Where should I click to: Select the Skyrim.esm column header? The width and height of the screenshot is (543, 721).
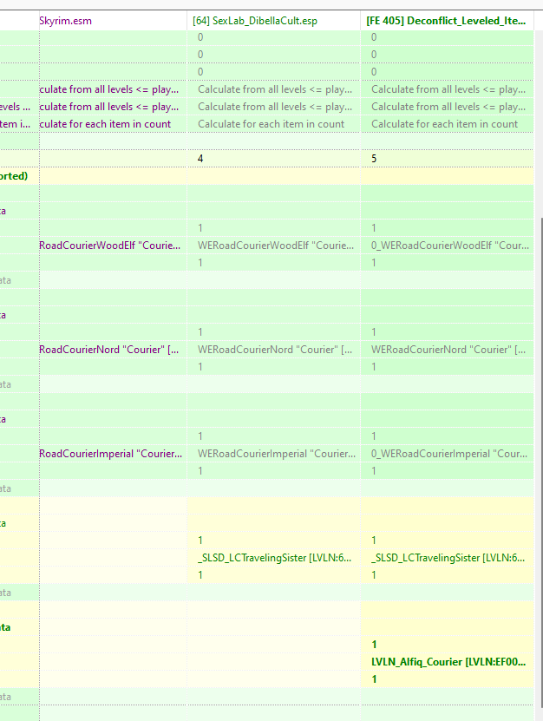pos(113,21)
